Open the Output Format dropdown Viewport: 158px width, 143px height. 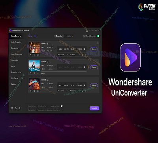pos(43,106)
